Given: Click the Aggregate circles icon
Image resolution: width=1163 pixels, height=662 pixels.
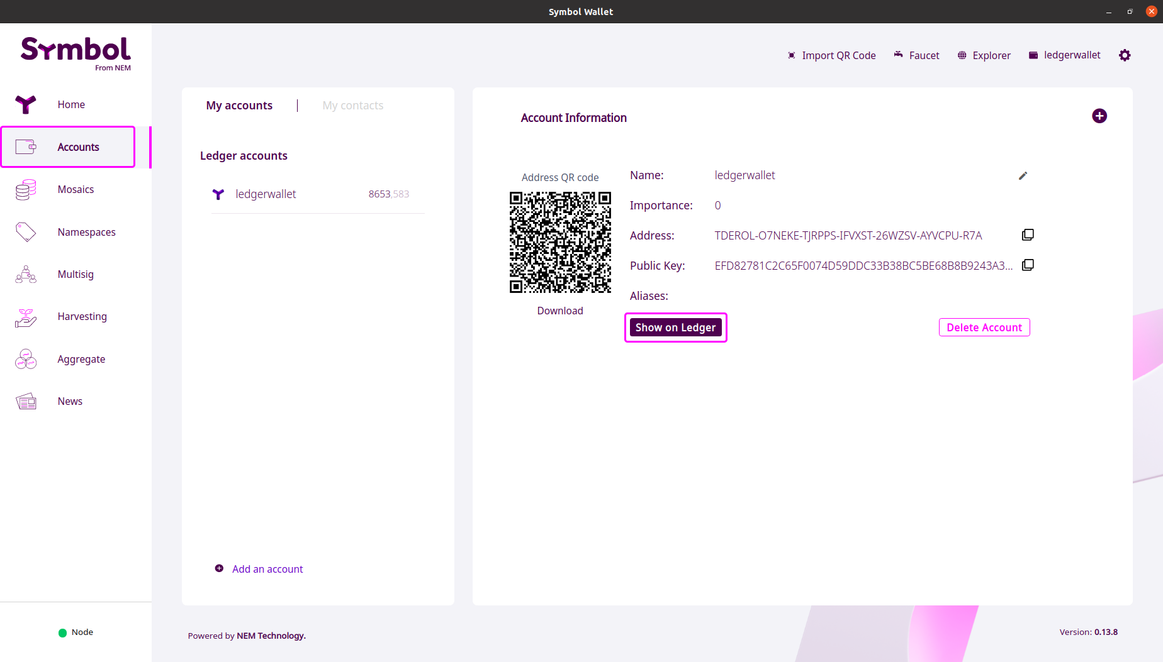Looking at the screenshot, I should [x=26, y=359].
